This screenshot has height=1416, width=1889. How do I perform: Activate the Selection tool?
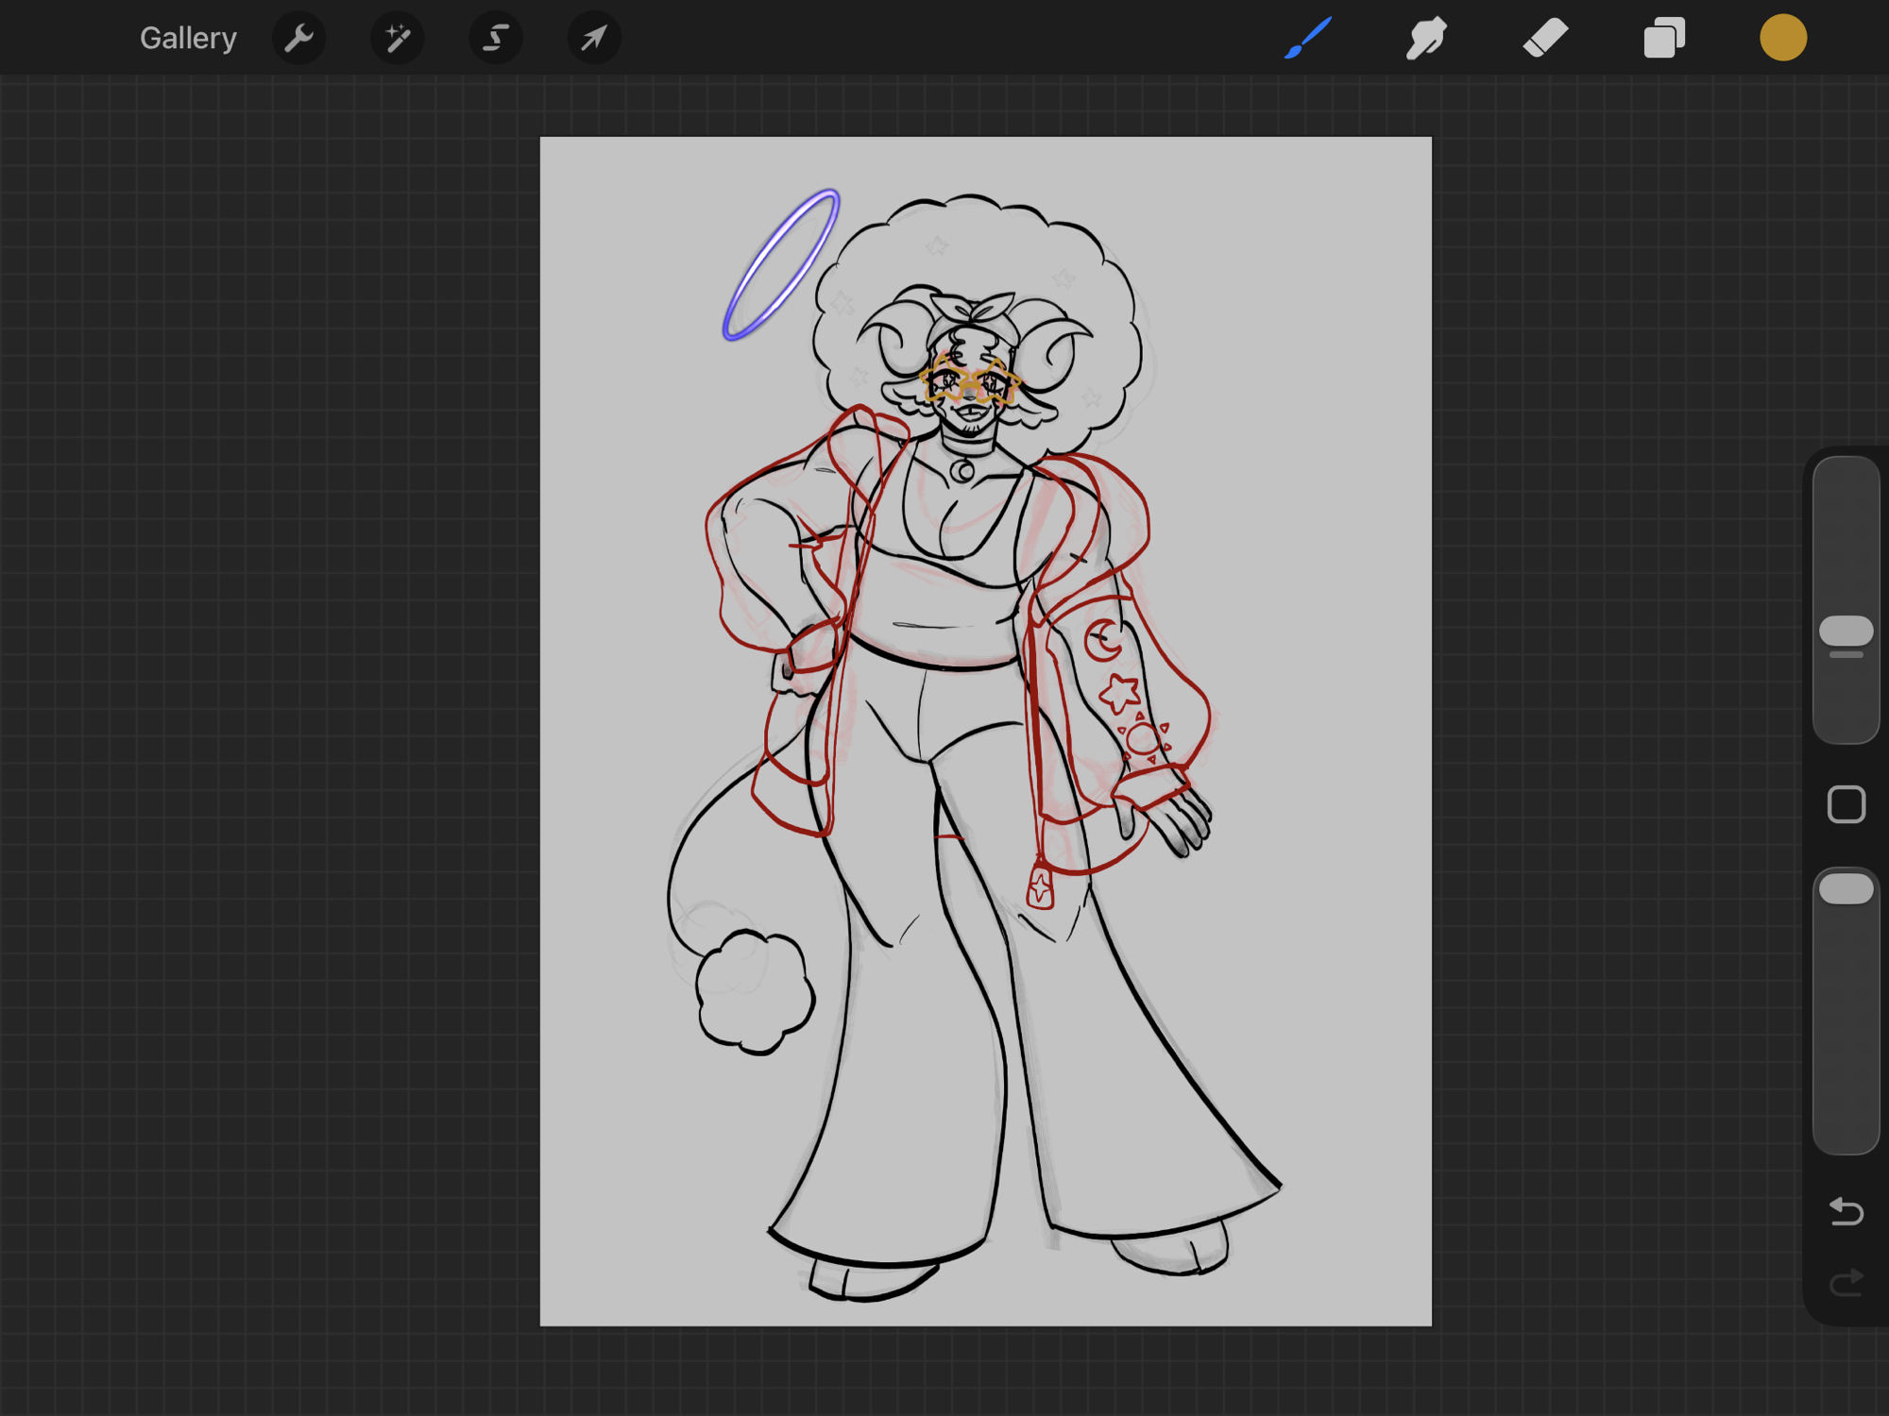point(496,38)
